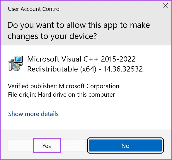Click the User Account Control title text

pos(34,9)
